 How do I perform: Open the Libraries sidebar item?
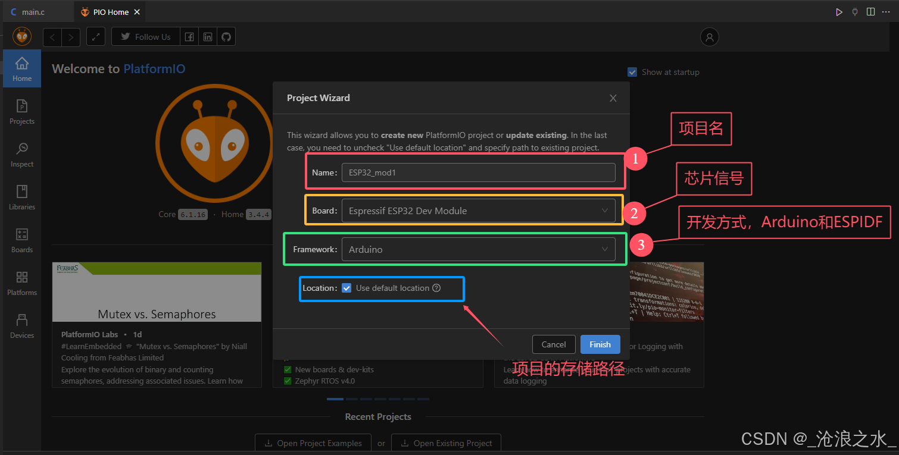(22, 197)
